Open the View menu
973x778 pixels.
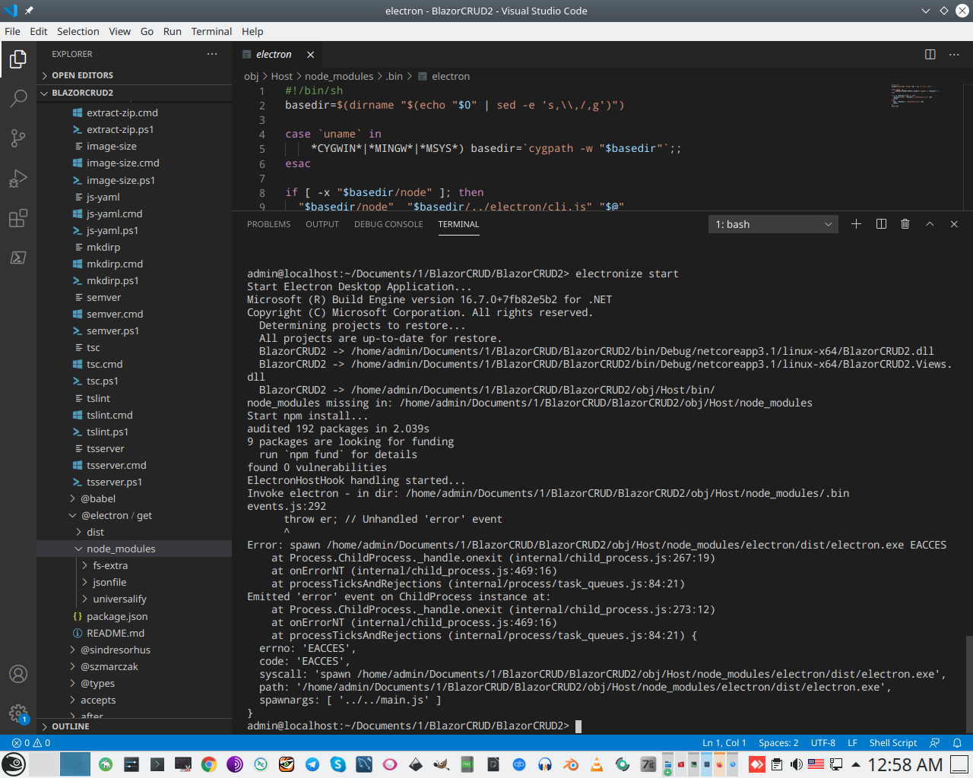pos(119,31)
